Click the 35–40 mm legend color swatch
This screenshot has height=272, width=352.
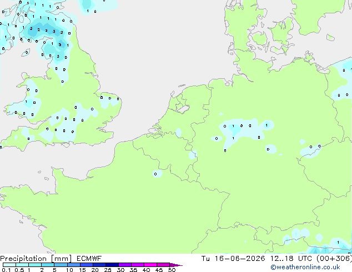[137, 265]
